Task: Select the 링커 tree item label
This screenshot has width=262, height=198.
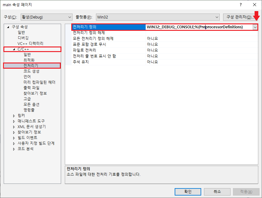Action: (x=21, y=115)
